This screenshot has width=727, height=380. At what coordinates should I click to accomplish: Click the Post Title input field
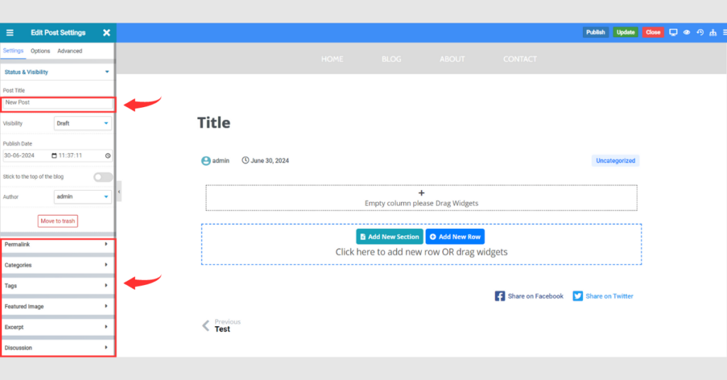pos(58,104)
